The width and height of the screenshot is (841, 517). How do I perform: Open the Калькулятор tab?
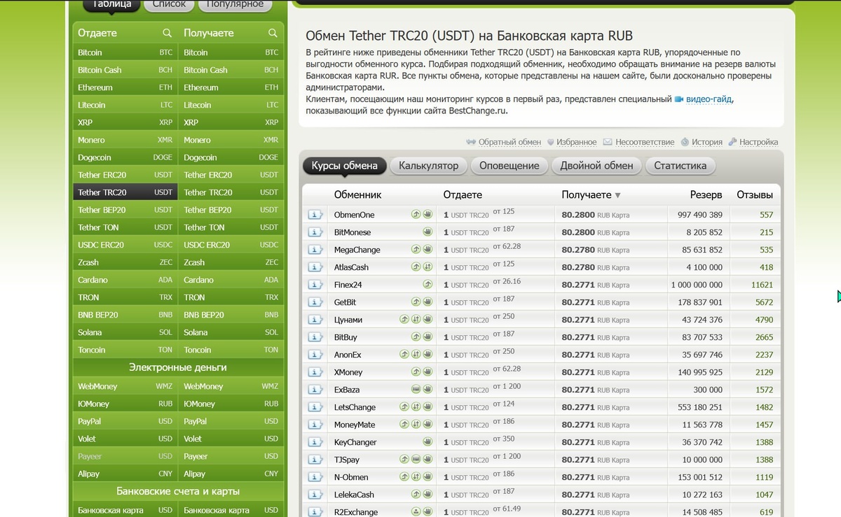tap(429, 166)
